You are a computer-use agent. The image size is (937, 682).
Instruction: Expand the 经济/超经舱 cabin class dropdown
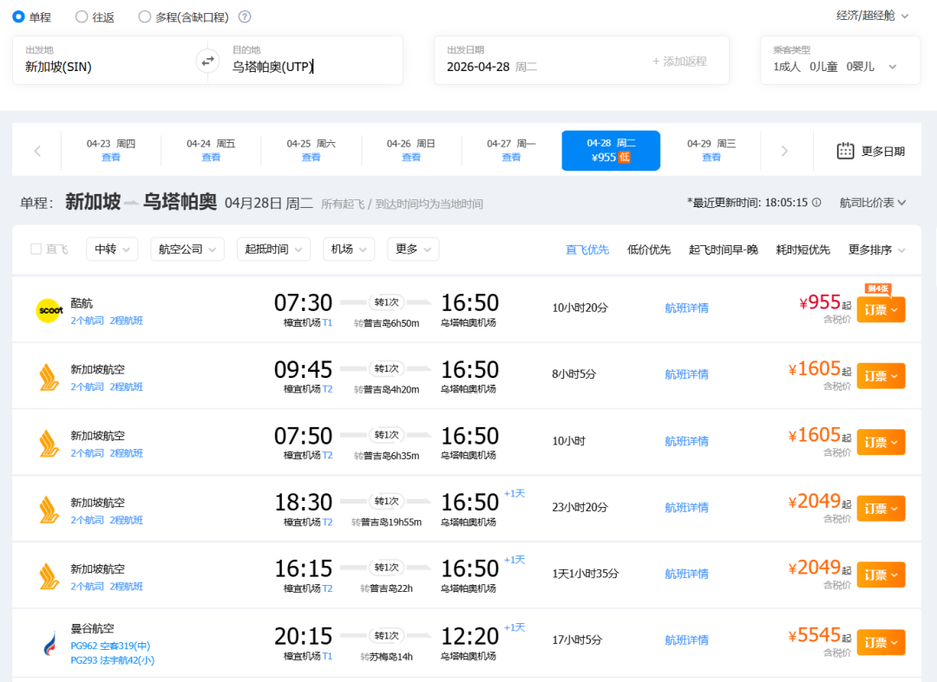[x=872, y=16]
